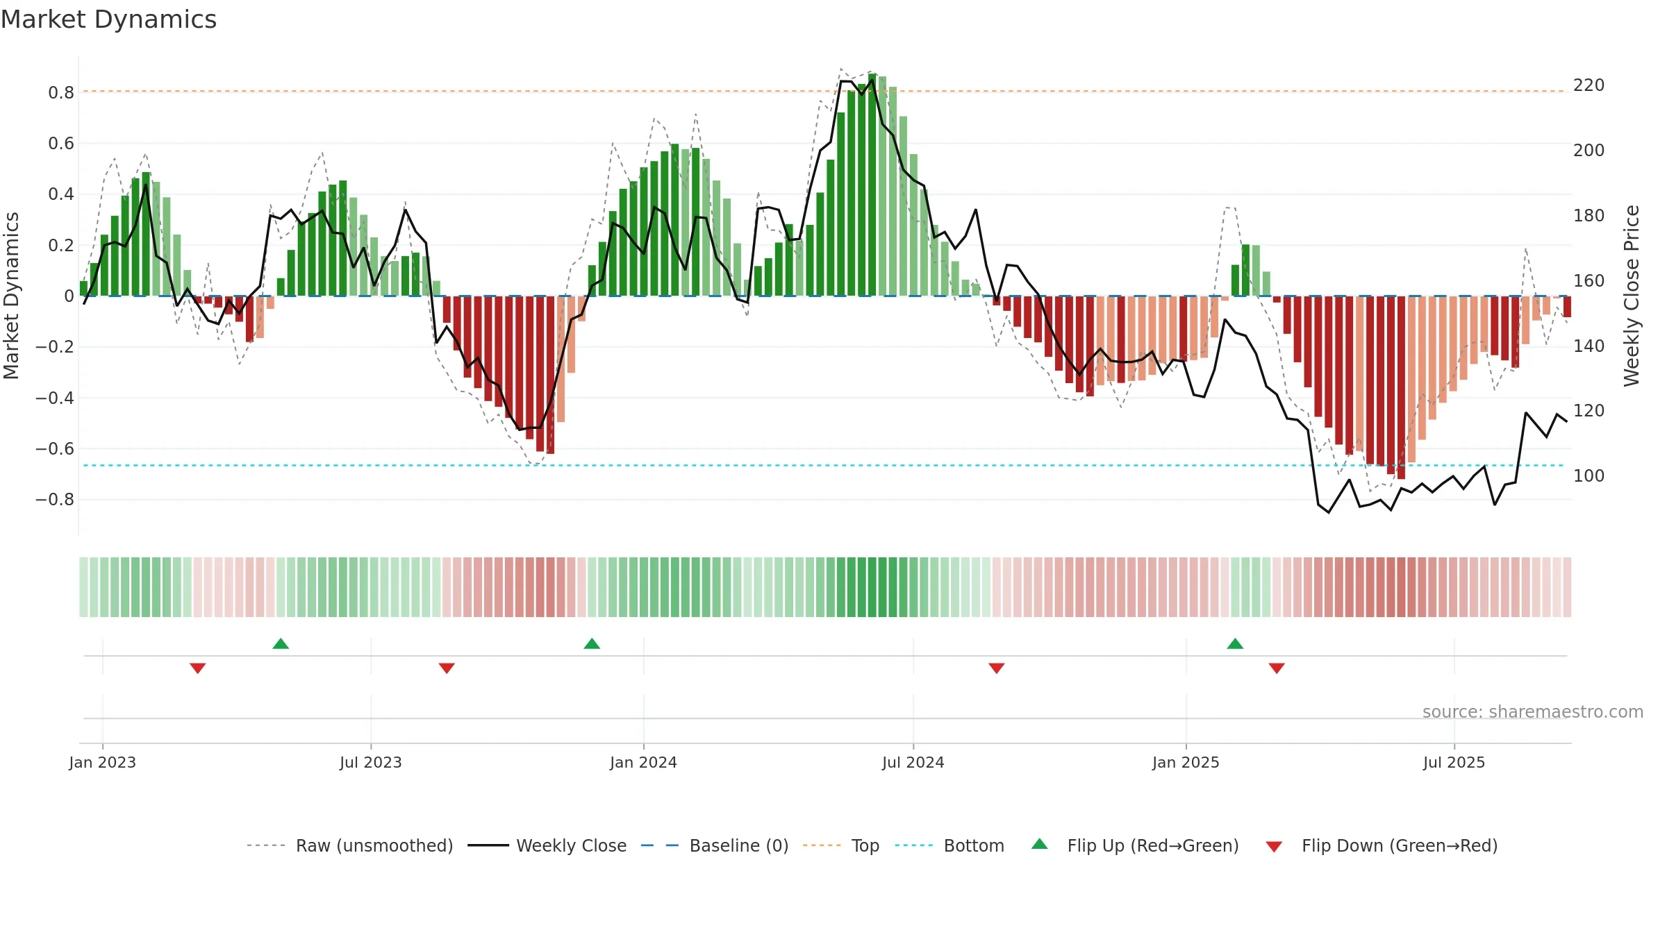
Task: Click the 0.8 left axis tick label
Action: tap(61, 92)
